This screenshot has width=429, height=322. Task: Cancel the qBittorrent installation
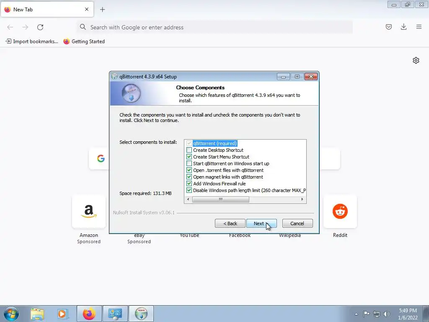click(297, 223)
